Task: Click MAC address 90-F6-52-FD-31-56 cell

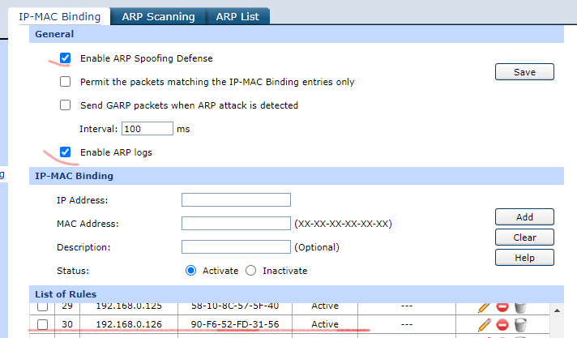Action: pos(235,324)
